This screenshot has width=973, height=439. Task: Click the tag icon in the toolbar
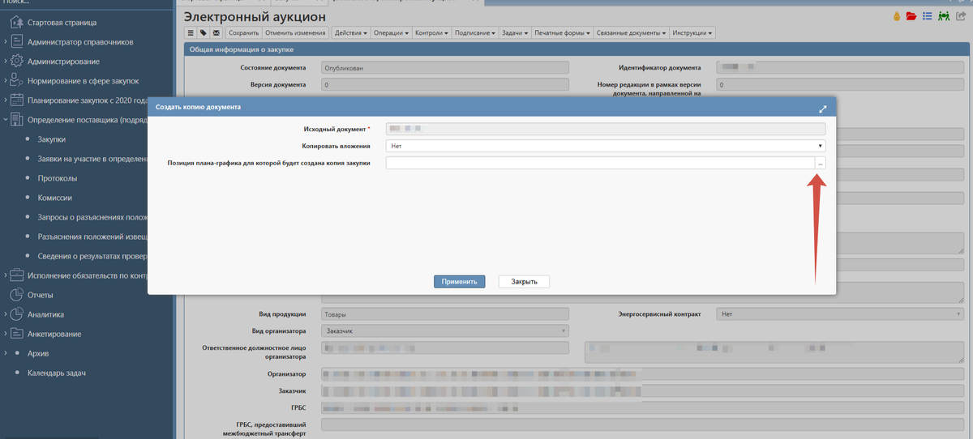(204, 33)
